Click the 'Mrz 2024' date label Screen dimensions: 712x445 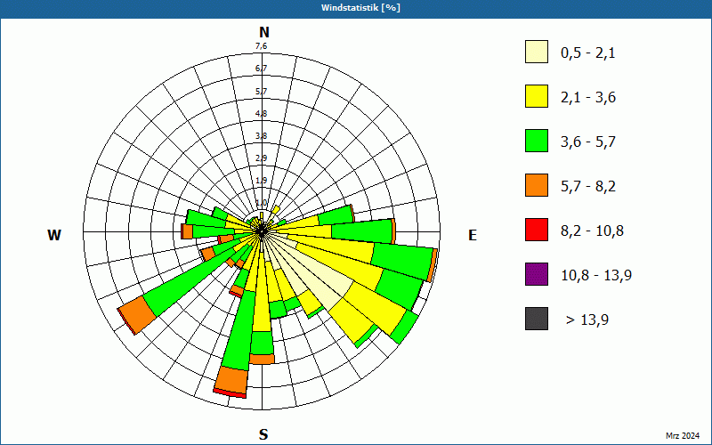[x=683, y=436]
